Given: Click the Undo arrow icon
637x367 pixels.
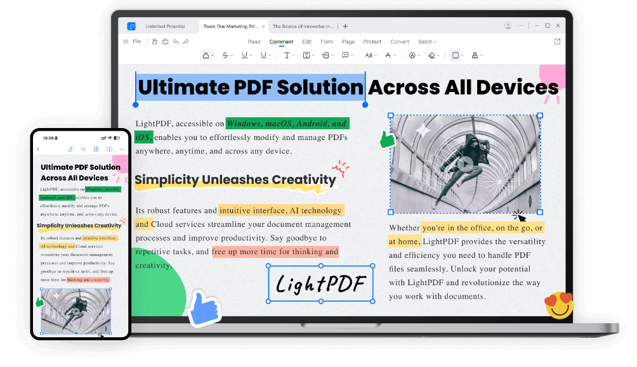Looking at the screenshot, I should (x=176, y=41).
